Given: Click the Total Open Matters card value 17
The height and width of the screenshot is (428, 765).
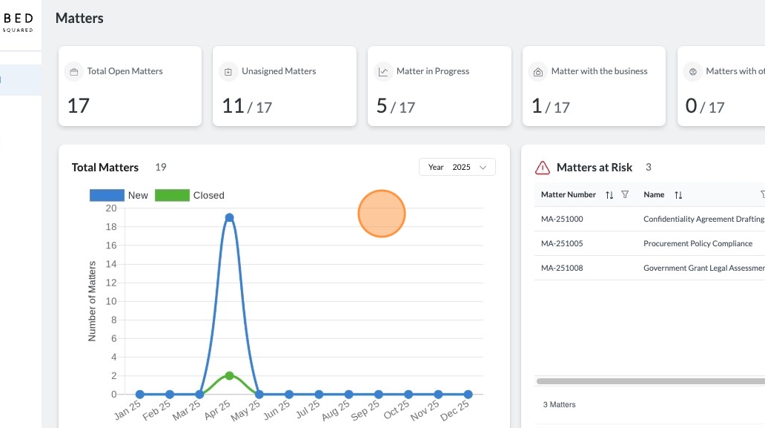Looking at the screenshot, I should pyautogui.click(x=79, y=106).
